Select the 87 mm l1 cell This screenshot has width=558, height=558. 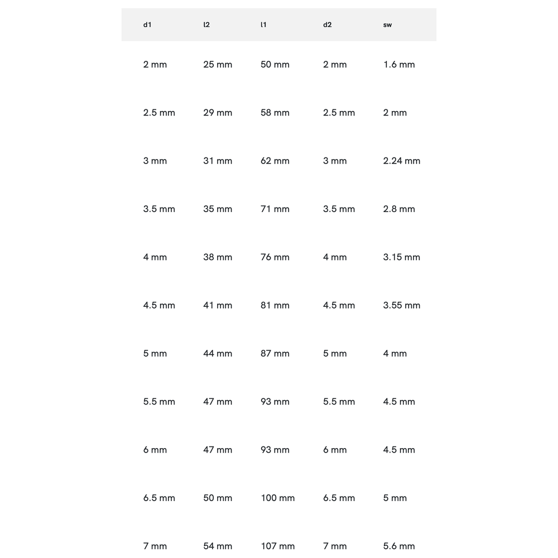tap(275, 354)
